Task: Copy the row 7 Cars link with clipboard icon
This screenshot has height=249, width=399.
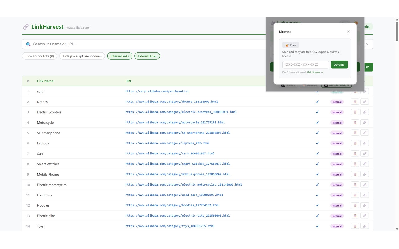Action: 355,153
